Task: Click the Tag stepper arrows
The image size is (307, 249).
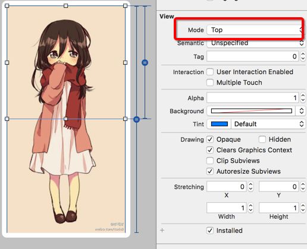Action: point(303,56)
